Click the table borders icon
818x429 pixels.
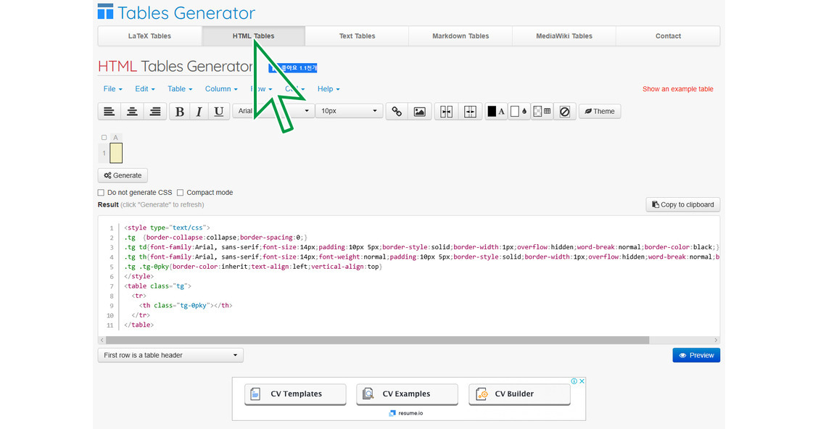(x=542, y=112)
